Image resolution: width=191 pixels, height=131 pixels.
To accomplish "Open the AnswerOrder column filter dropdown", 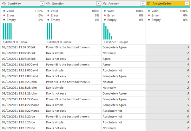I will point(187,3).
